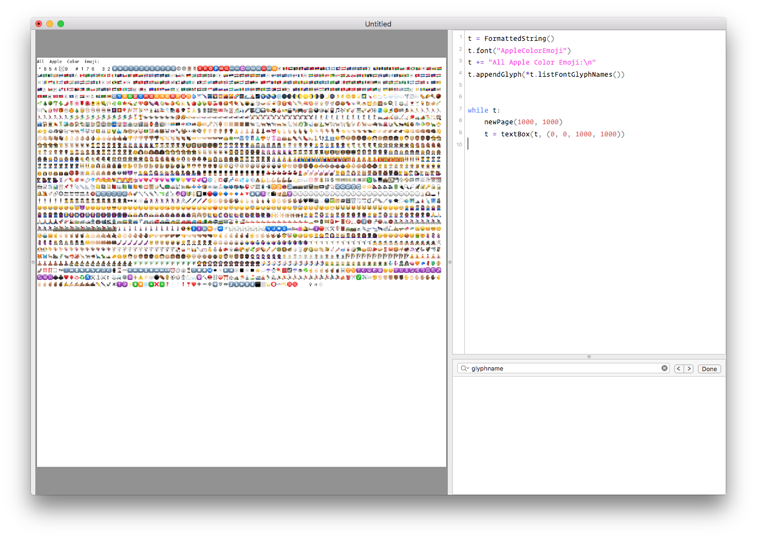Image resolution: width=757 pixels, height=539 pixels.
Task: Click the splitter handle between canvas and code editor
Action: pyautogui.click(x=451, y=263)
